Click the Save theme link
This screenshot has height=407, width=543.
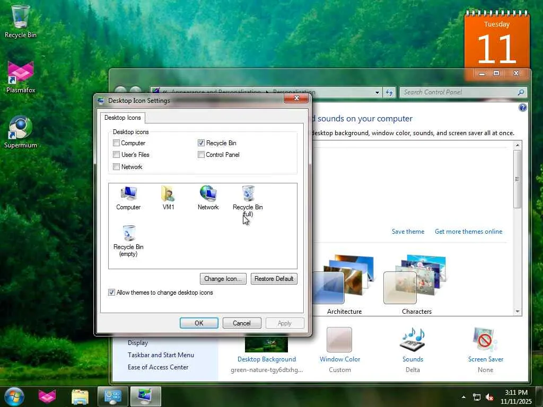(408, 232)
